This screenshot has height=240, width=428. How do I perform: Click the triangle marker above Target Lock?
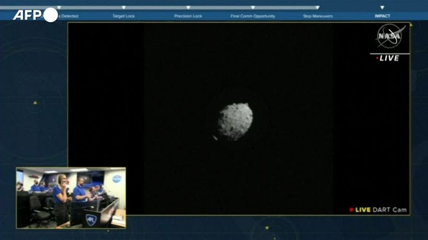pos(124,8)
